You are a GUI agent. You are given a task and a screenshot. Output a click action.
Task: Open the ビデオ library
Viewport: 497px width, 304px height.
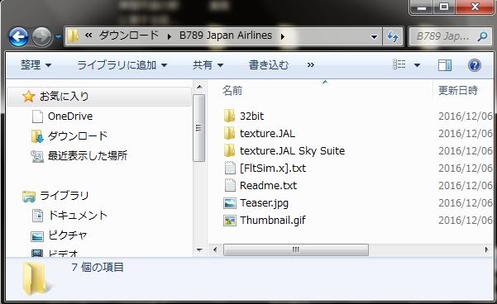coord(63,253)
